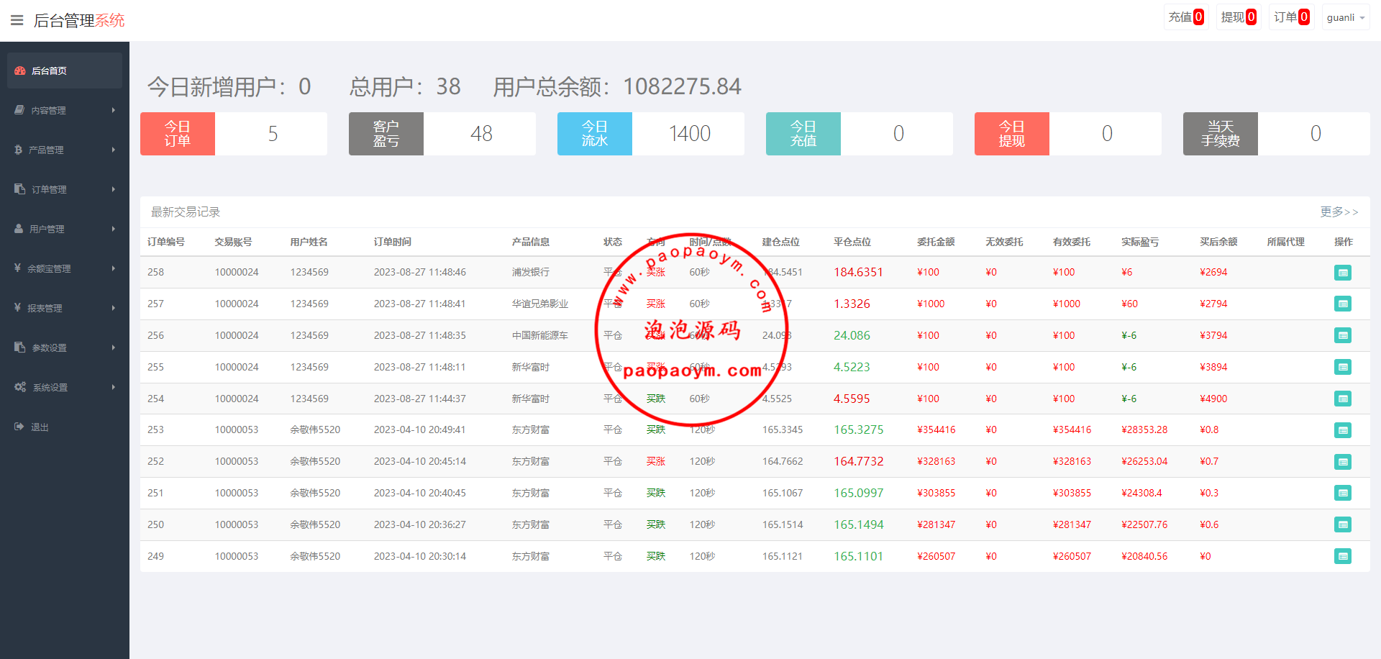Expand the 产品管理 submenu arrow

coord(114,150)
